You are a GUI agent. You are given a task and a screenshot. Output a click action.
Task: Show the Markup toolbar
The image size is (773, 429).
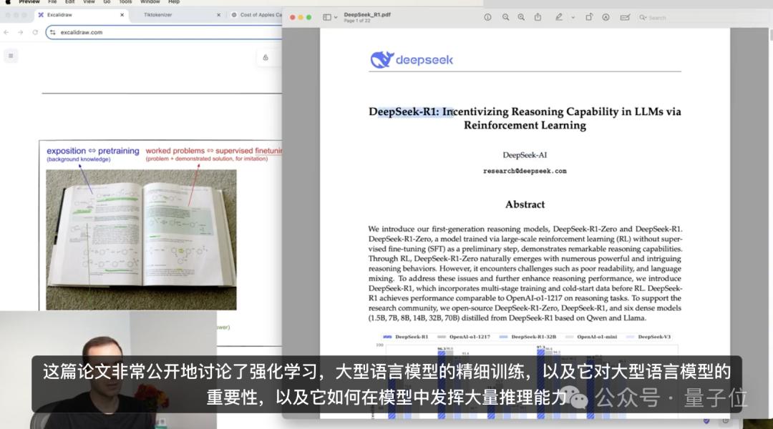click(606, 17)
